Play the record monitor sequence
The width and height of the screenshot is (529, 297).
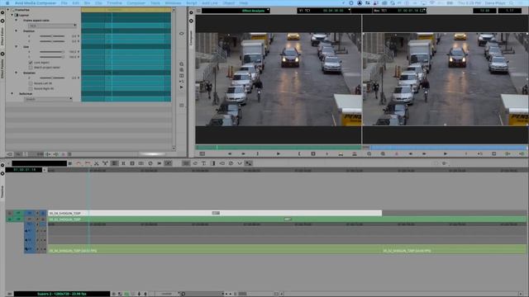[446, 154]
